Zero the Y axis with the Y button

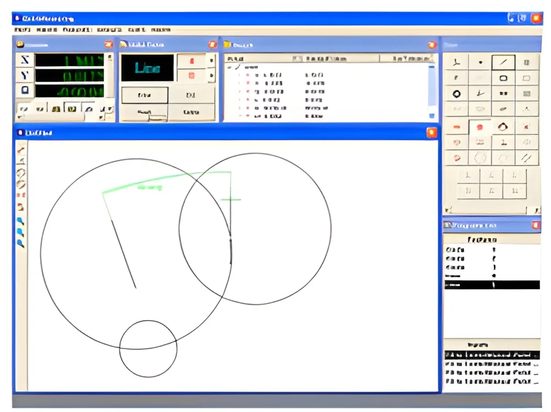(25, 75)
